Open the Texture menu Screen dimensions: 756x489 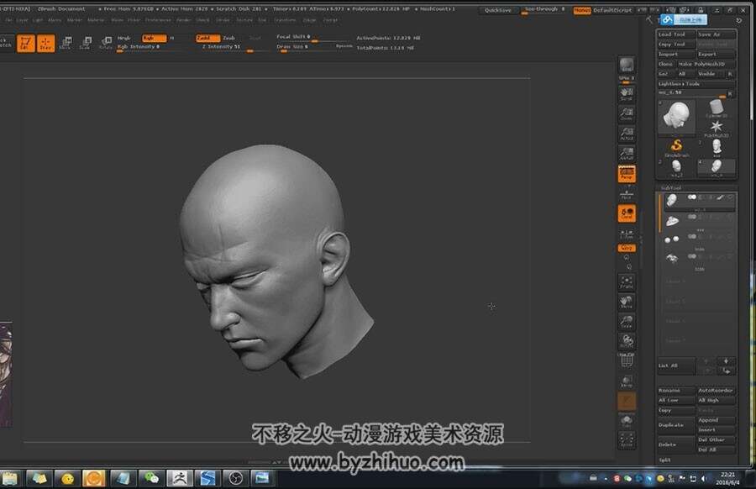(244, 20)
